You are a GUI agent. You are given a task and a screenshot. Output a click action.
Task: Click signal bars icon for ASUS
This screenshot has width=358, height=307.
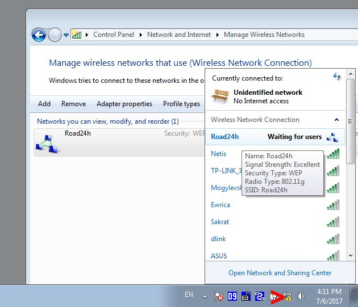[333, 256]
